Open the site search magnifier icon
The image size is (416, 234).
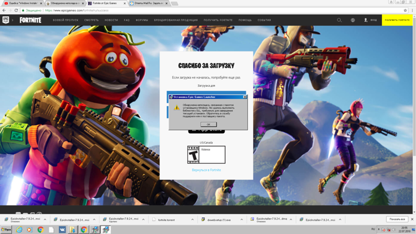pos(339,20)
